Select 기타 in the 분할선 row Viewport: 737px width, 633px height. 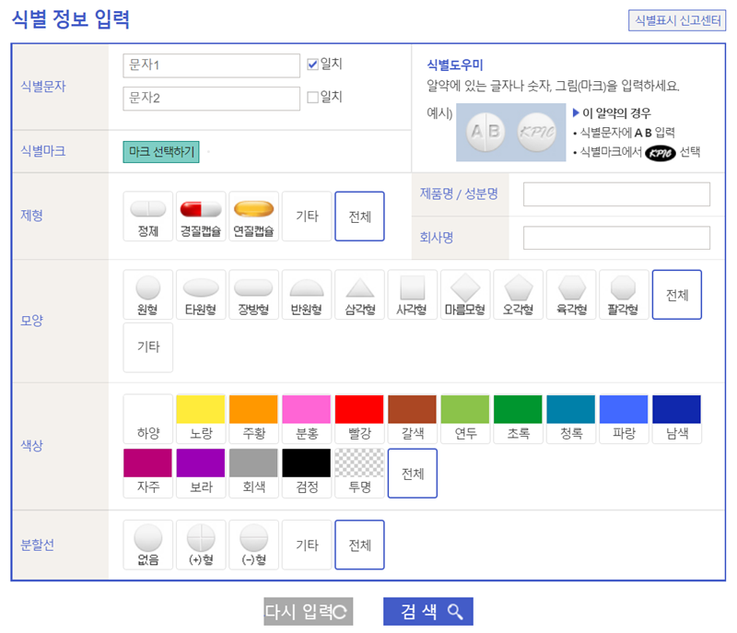(x=307, y=545)
